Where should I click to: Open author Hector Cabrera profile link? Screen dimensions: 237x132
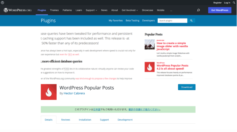74,93
